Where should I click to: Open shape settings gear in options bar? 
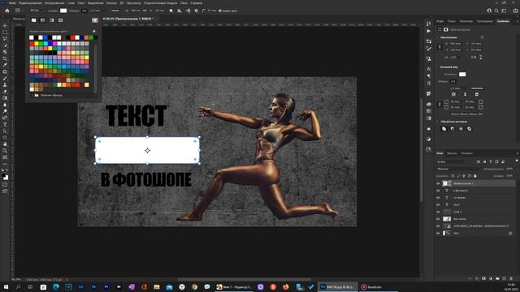coord(196,11)
